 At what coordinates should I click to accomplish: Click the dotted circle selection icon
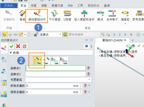pyautogui.click(x=29, y=34)
